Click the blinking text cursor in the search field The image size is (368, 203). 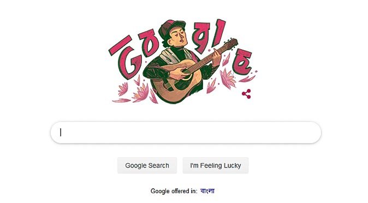(61, 133)
